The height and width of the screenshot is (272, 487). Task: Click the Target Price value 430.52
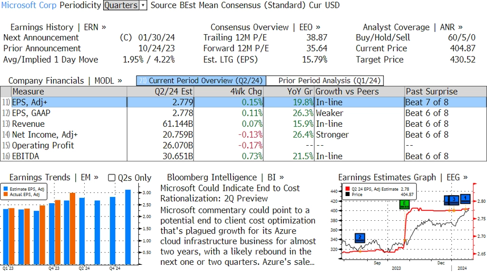[462, 59]
